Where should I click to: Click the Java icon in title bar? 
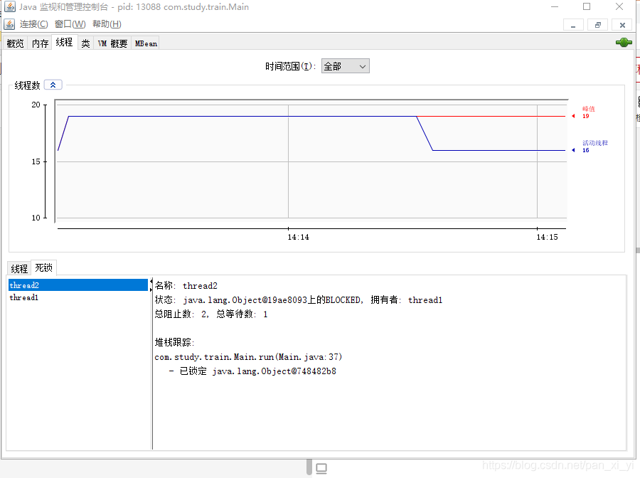(x=10, y=6)
